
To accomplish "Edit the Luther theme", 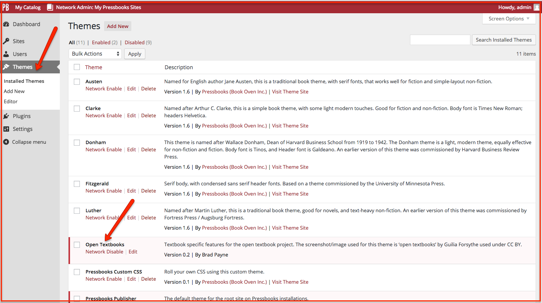I will (131, 218).
